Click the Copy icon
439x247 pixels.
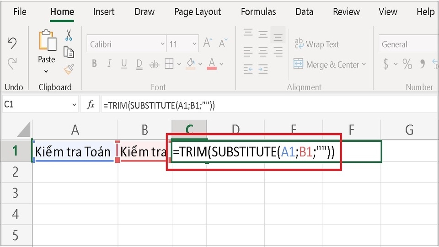(69, 52)
